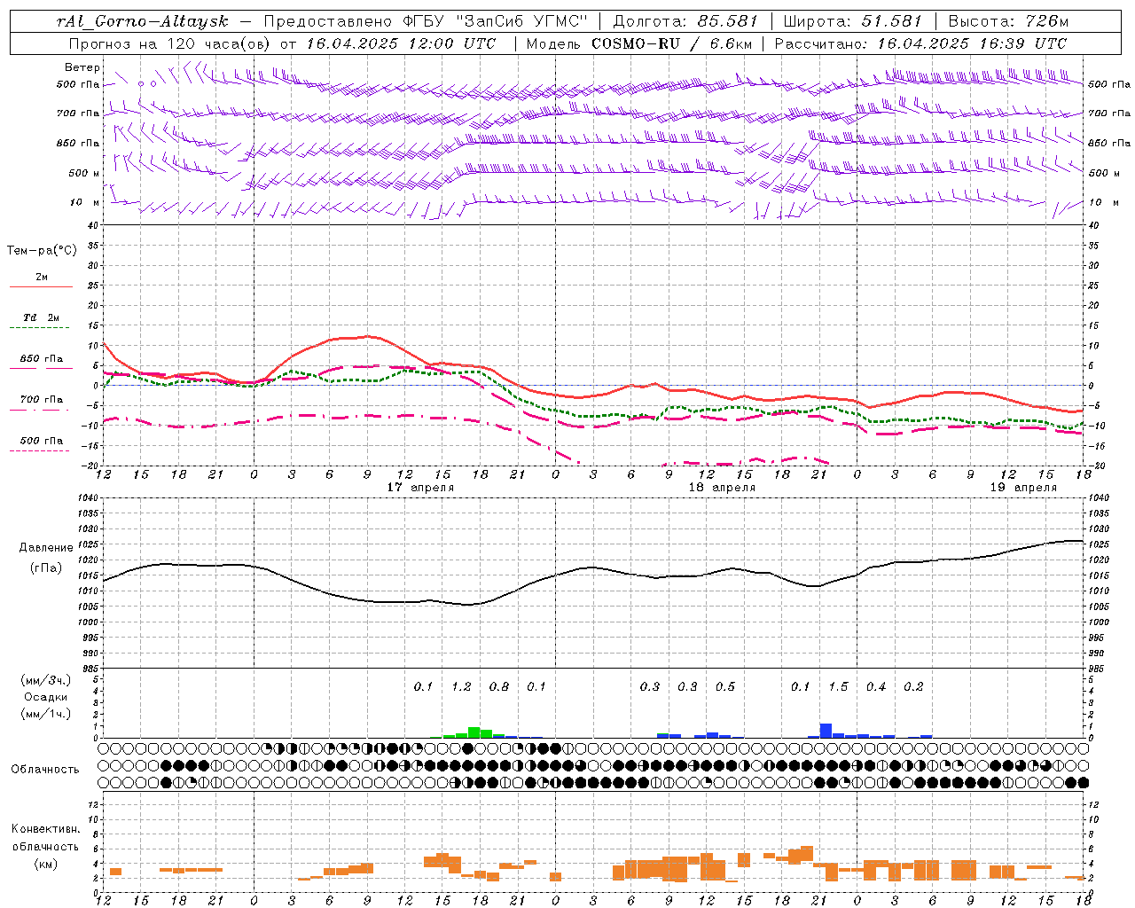Click the Высота: 726м header field
The image size is (1135, 908).
(x=1008, y=21)
